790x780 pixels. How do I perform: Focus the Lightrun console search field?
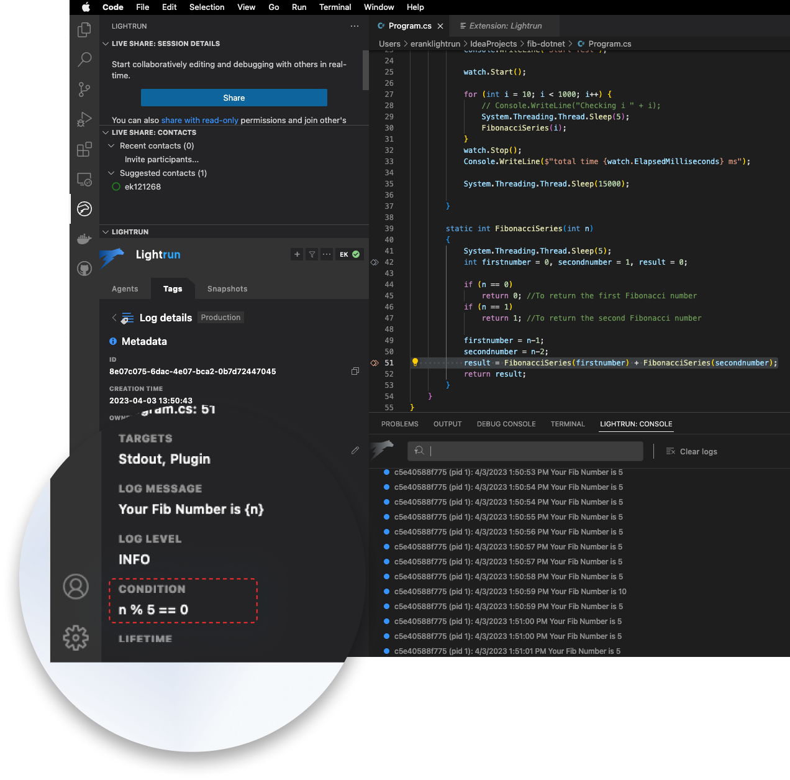click(525, 451)
